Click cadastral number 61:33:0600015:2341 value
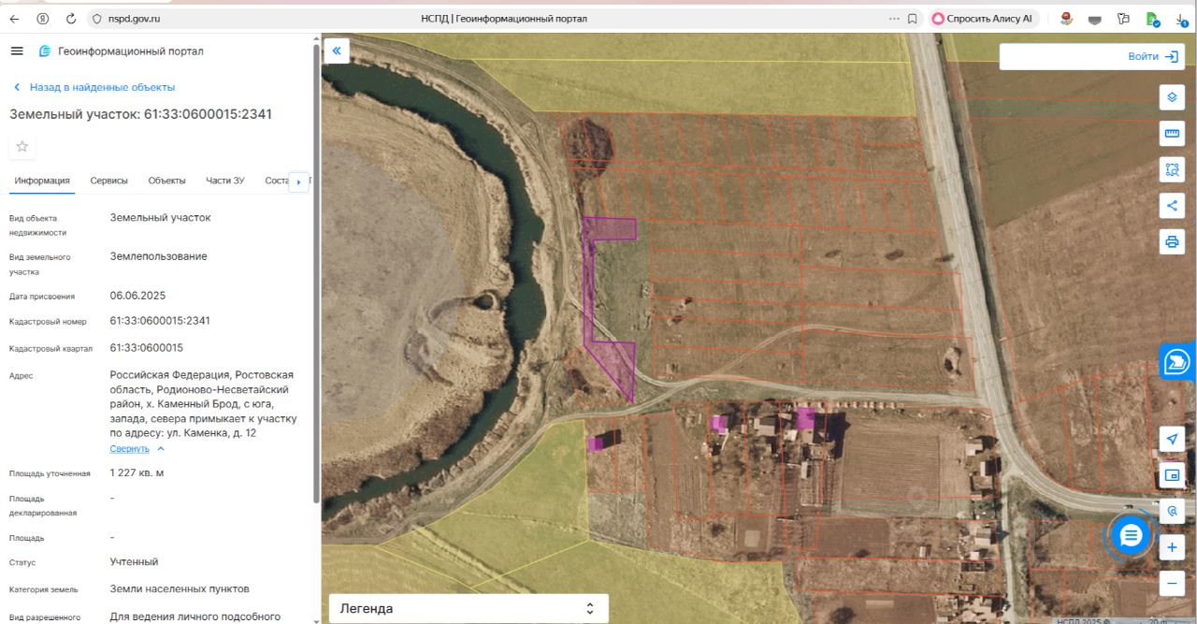Screen dimensions: 1197x624 pos(160,321)
